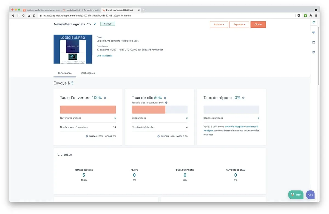Edit newsletter name with pencil icon
This screenshot has width=329, height=214.
coord(95,24)
